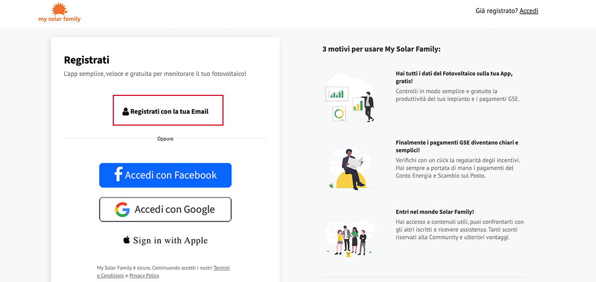
Task: Click the person icon beside Registrati con Email
Action: [126, 112]
